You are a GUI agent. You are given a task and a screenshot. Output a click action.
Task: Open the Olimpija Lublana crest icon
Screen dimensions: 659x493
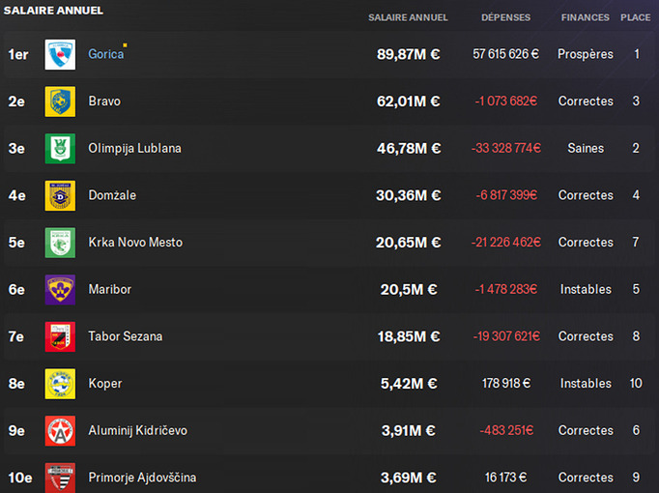tap(60, 149)
